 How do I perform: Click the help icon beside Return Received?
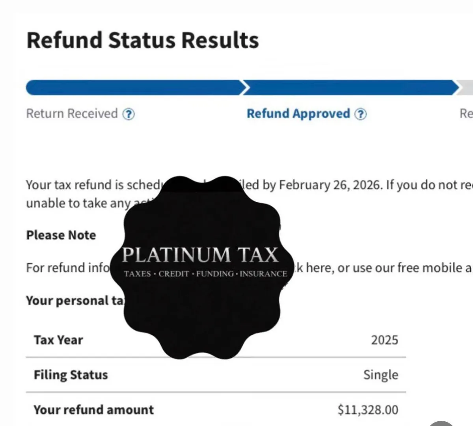128,114
